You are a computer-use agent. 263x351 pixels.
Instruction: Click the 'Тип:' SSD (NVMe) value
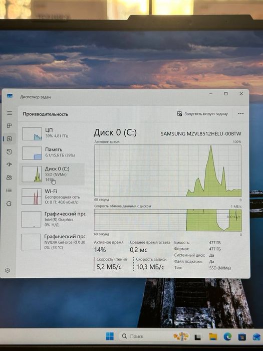click(x=220, y=268)
